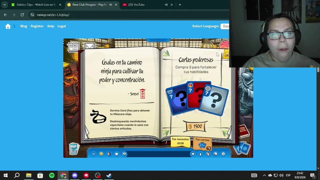Open Microsoft Store from taskbar
The image size is (320, 180).
click(40, 175)
